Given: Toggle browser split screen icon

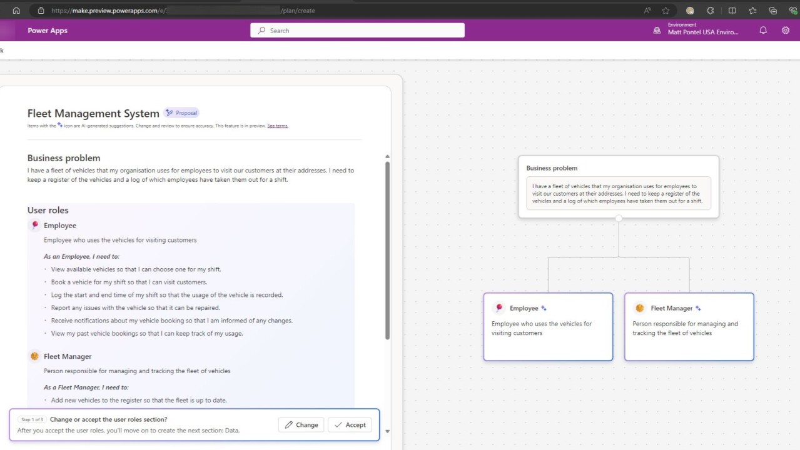Looking at the screenshot, I should (x=732, y=10).
